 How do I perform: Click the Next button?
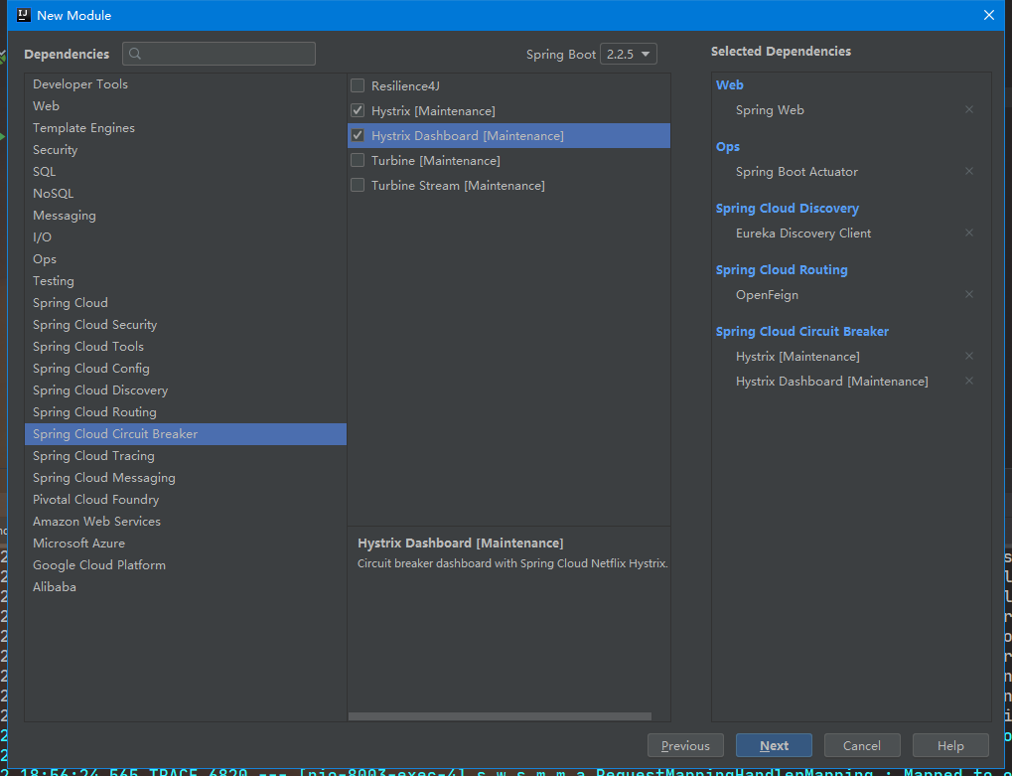click(774, 745)
